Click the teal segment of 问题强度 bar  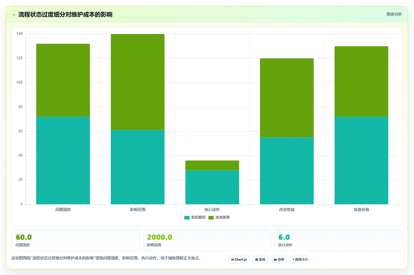63,160
